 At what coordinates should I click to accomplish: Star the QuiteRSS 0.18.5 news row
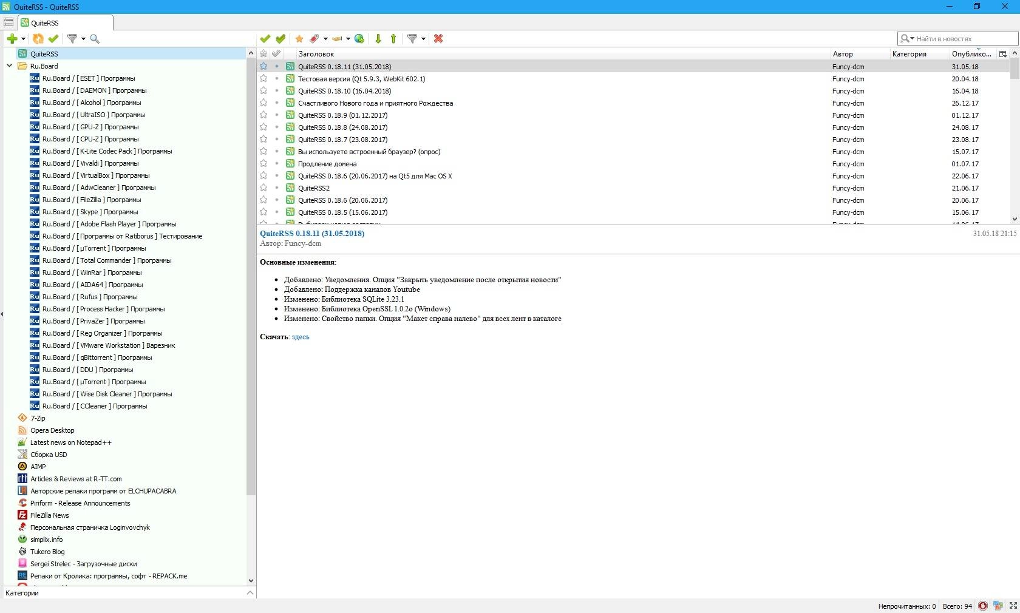click(x=263, y=212)
